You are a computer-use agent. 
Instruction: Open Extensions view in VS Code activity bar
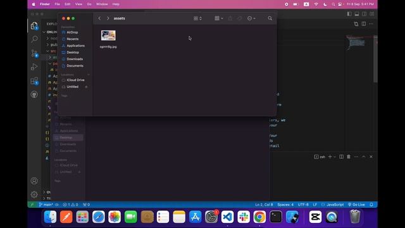34,81
